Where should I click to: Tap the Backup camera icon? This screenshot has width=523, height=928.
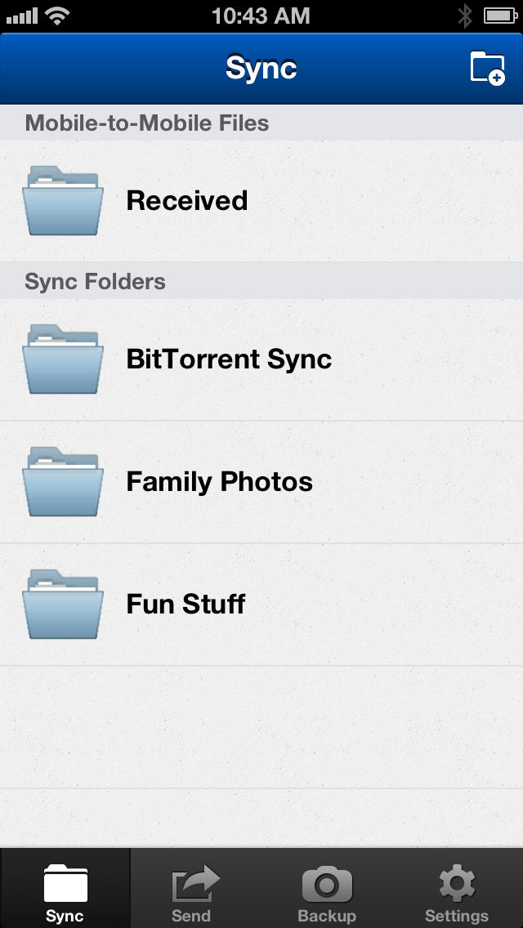tap(327, 883)
